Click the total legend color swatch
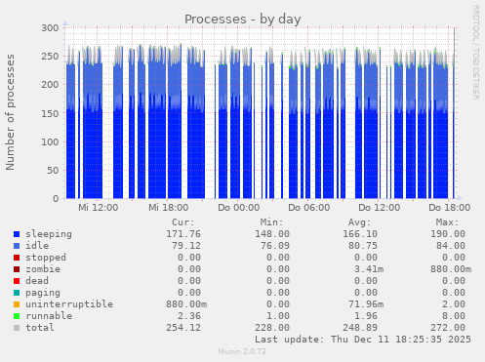 click(x=17, y=328)
